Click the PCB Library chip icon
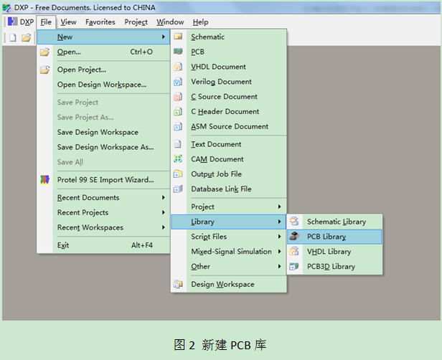 (x=294, y=237)
